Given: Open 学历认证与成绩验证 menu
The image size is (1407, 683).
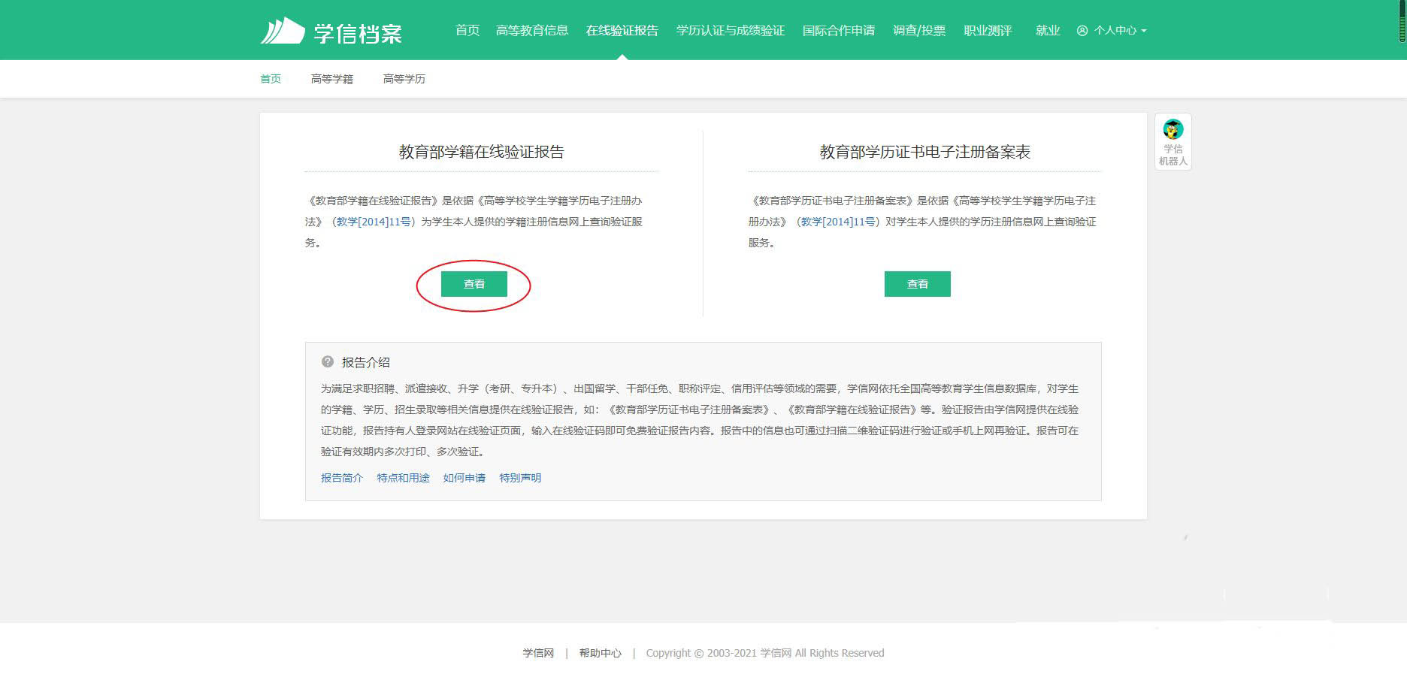Looking at the screenshot, I should (x=731, y=30).
